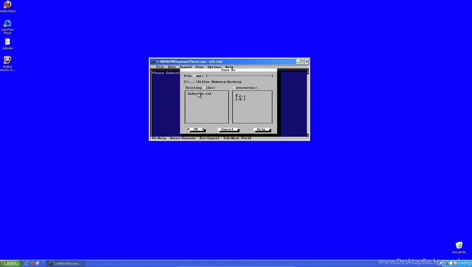Open the Options menu in the editor
The image size is (472, 267).
[214, 67]
